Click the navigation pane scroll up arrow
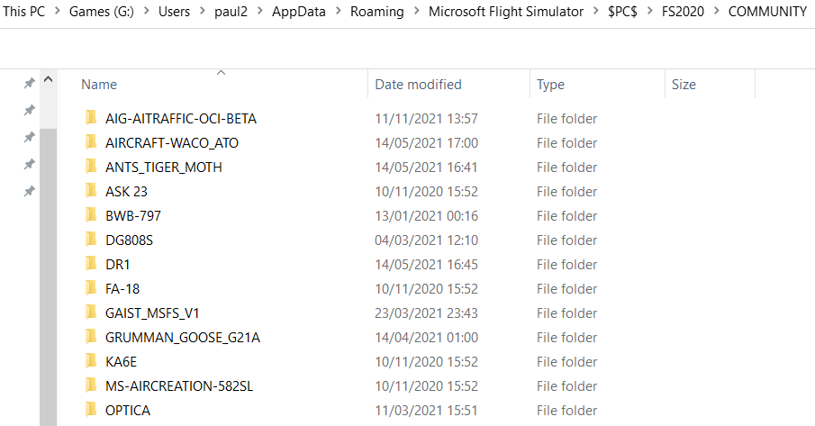The height and width of the screenshot is (426, 815). [x=49, y=81]
